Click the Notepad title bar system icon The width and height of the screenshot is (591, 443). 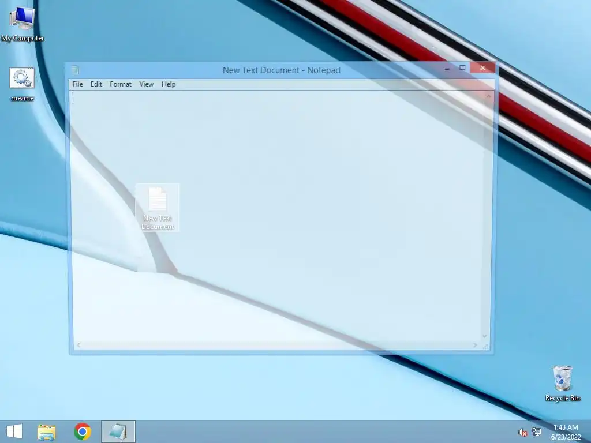pyautogui.click(x=75, y=70)
